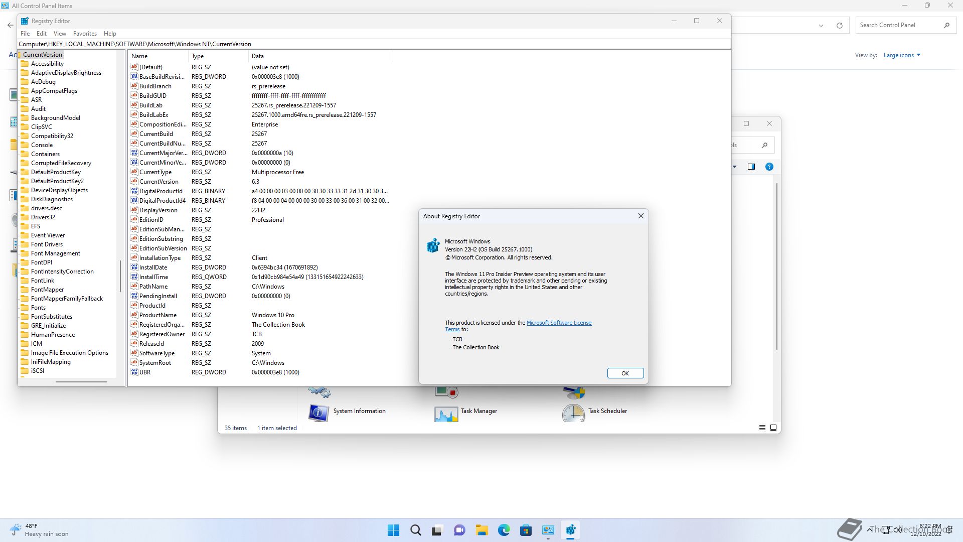Sort values by the Name column header

(x=158, y=56)
